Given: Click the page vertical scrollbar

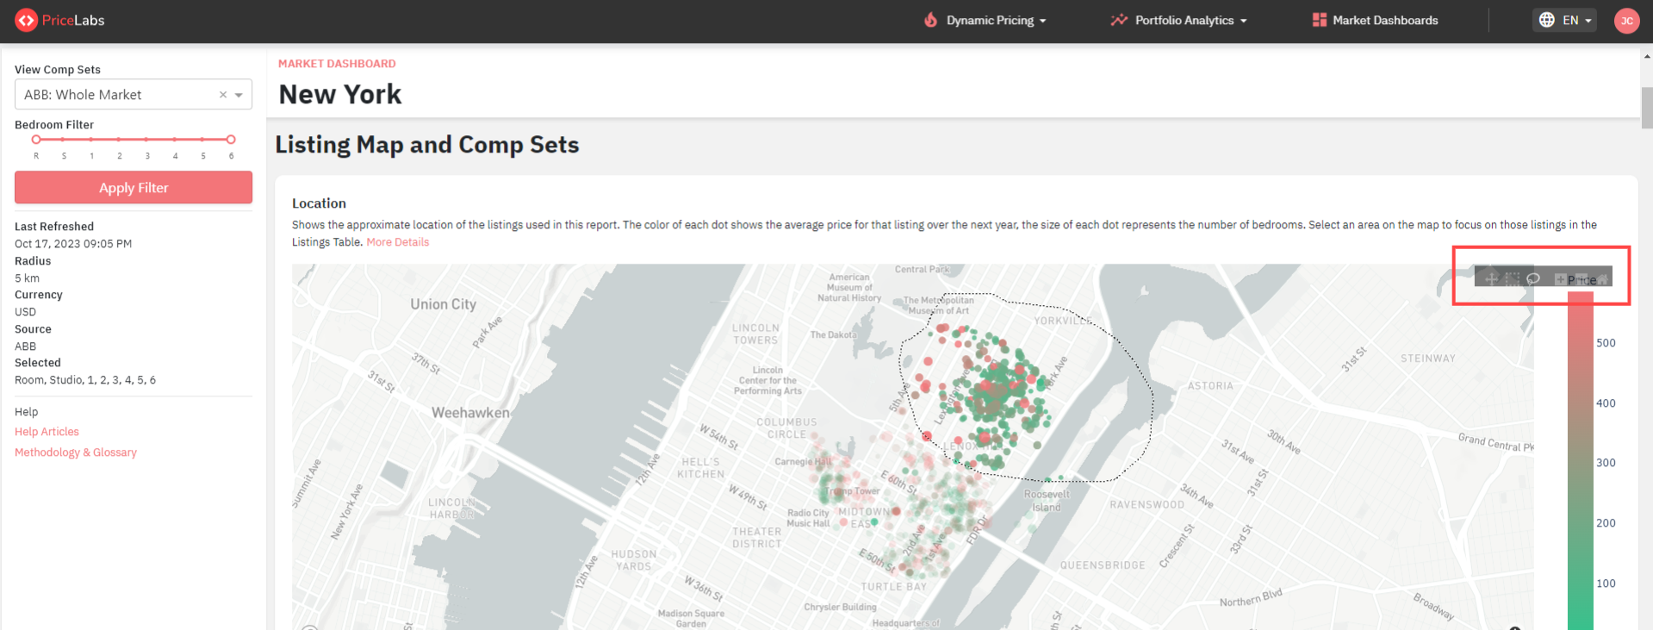Looking at the screenshot, I should coord(1647,108).
